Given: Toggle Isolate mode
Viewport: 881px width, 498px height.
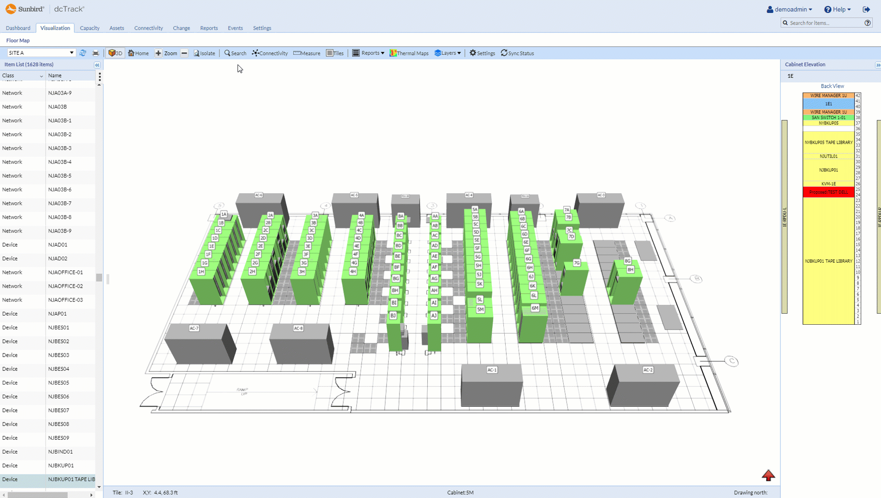Looking at the screenshot, I should [204, 53].
